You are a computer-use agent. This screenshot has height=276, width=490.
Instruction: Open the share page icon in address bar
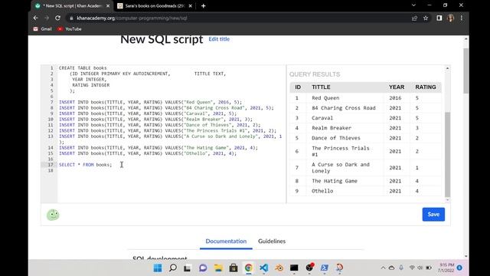[x=414, y=18]
